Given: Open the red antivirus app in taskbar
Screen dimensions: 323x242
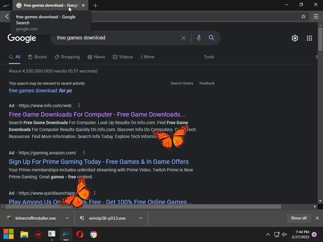Looking at the screenshot, I should click(x=38, y=234).
